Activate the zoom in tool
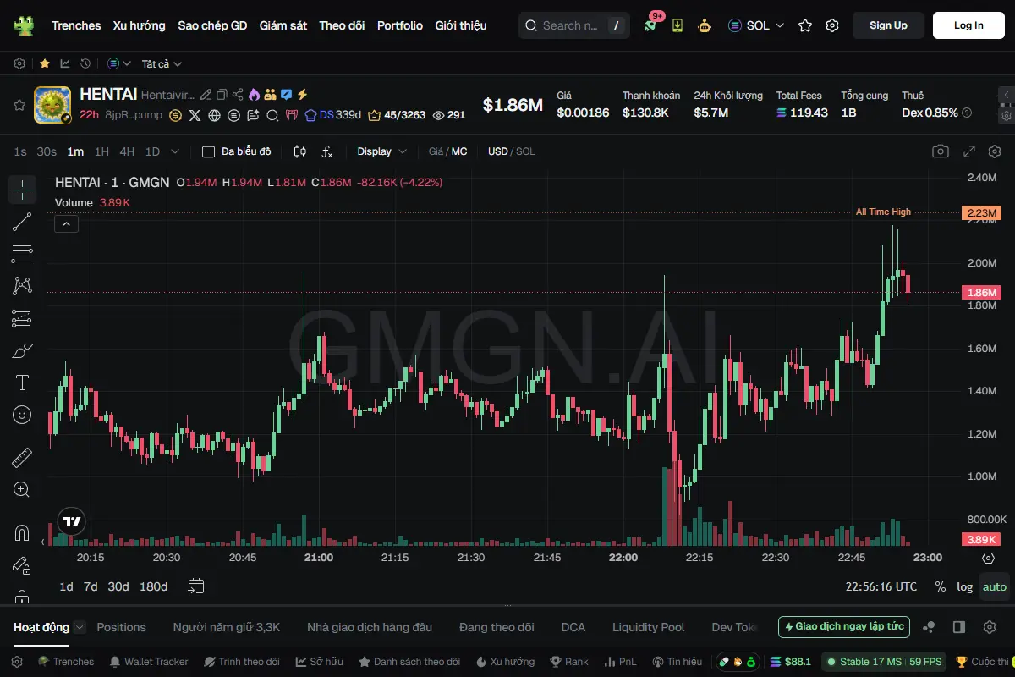Screen dimensions: 1015x677 tap(22, 489)
